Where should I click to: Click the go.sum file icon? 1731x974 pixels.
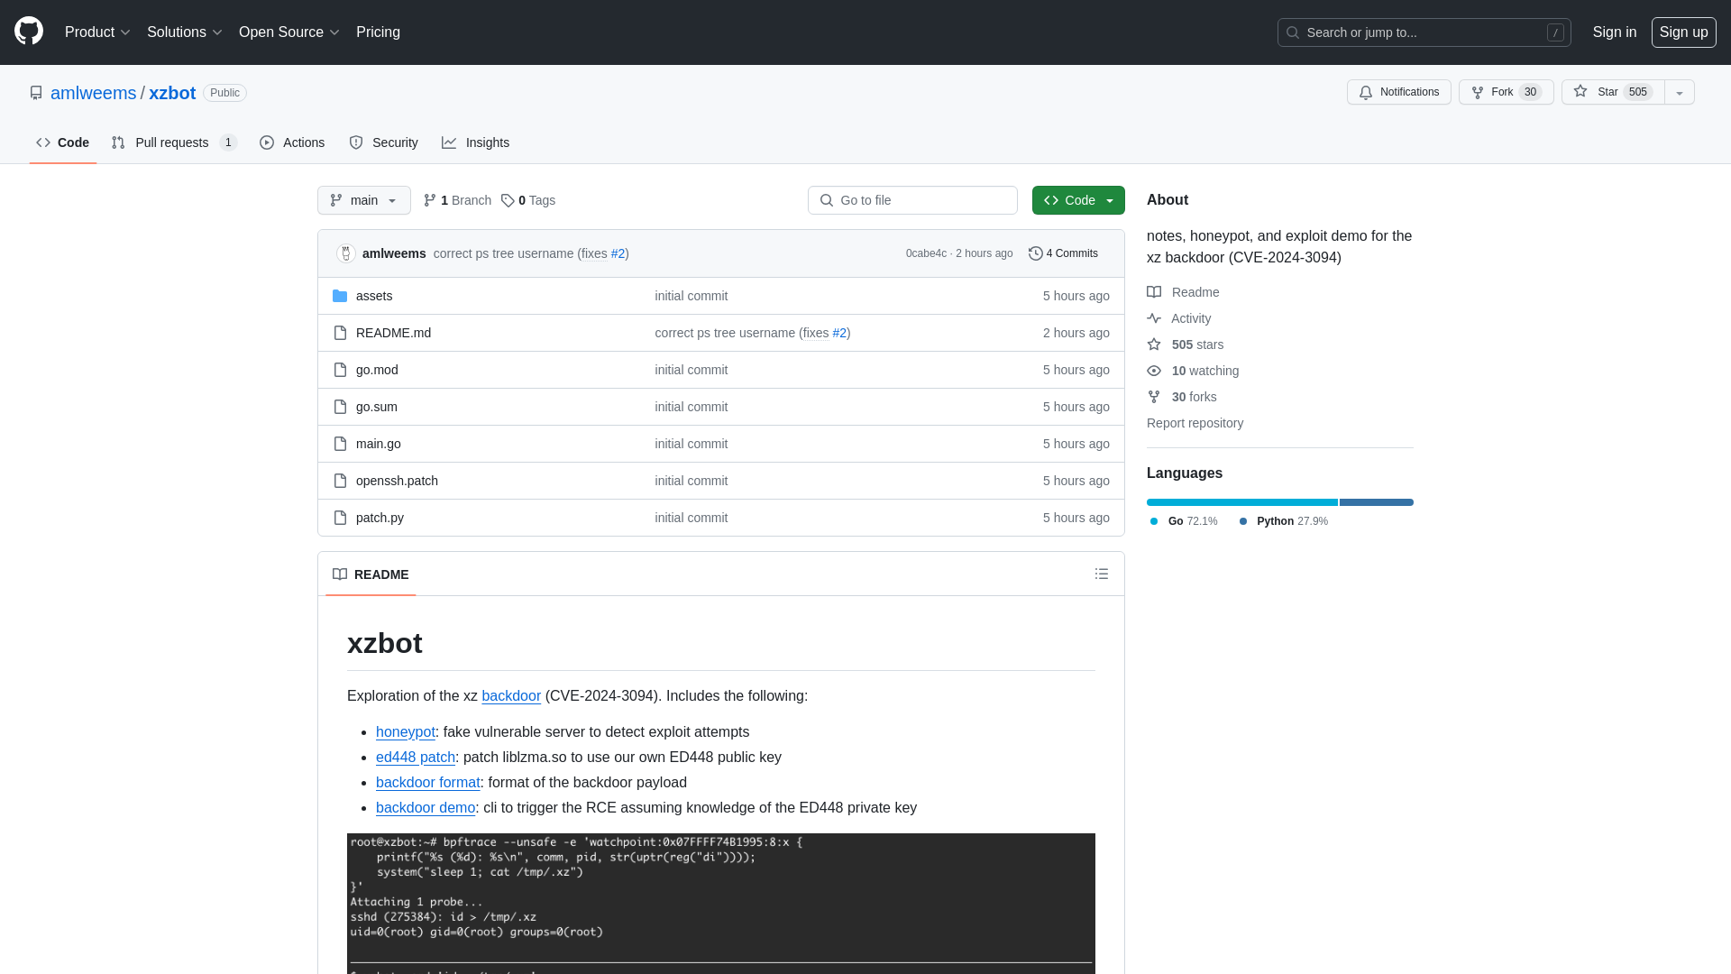tap(340, 407)
